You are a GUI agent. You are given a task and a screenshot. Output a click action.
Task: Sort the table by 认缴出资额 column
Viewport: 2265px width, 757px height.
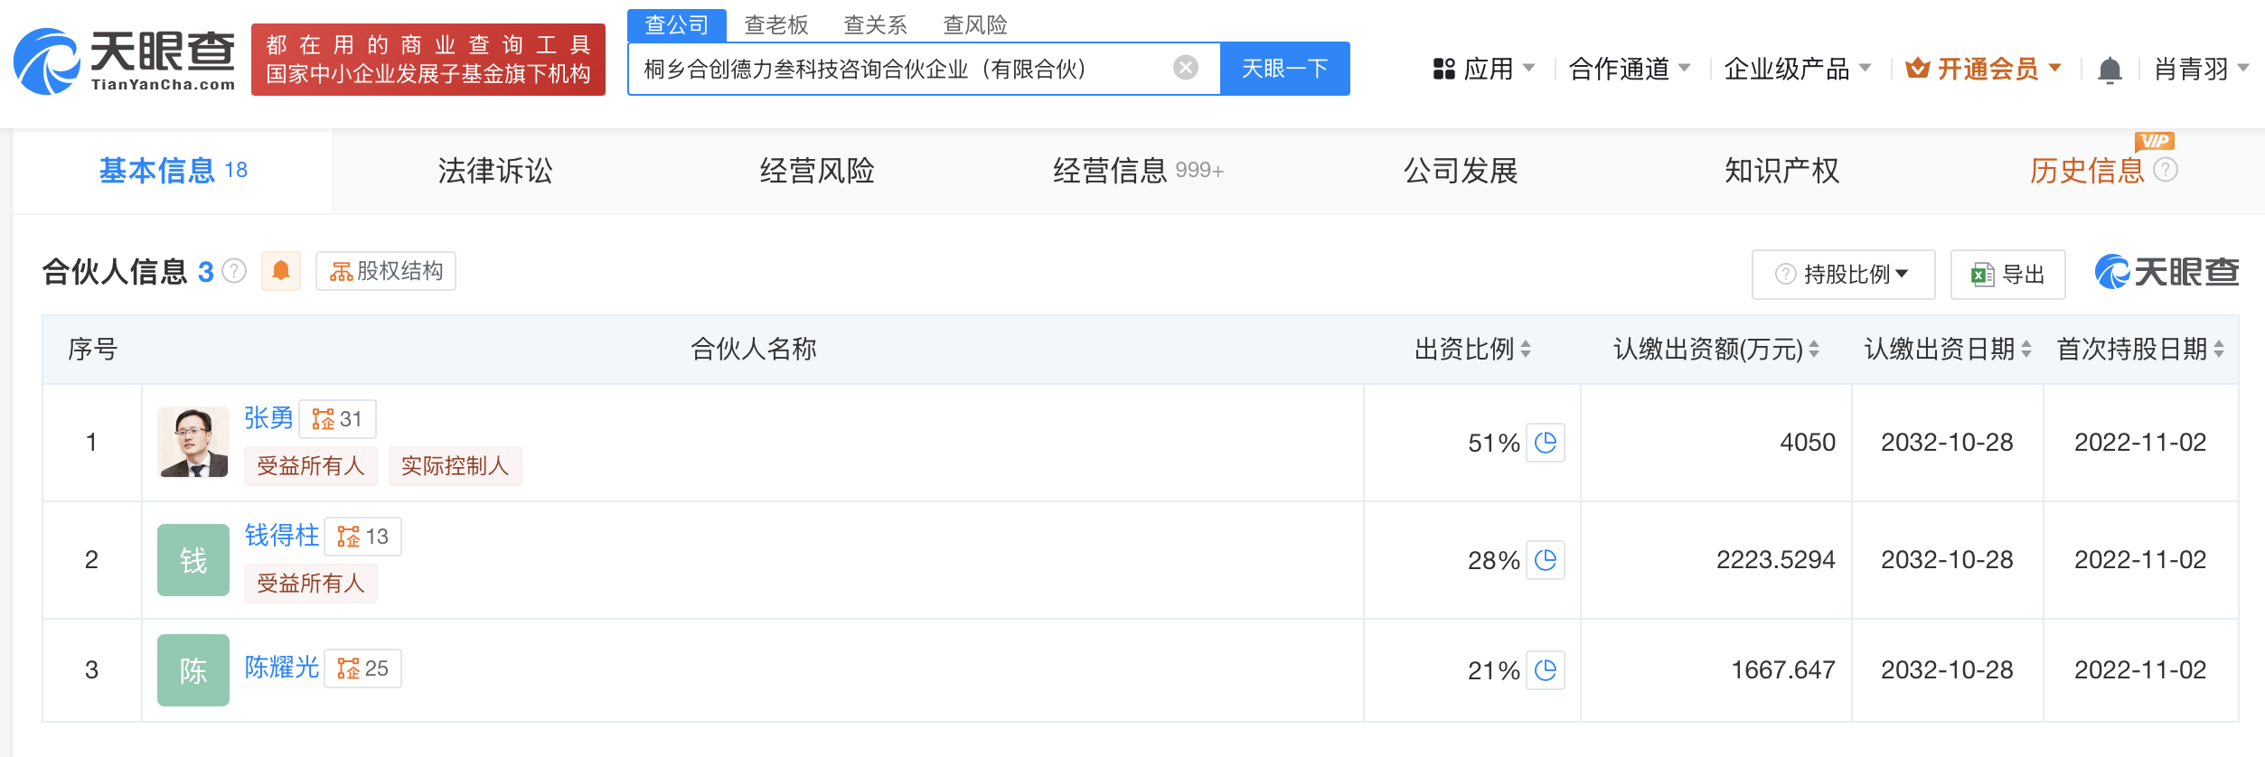click(1814, 350)
